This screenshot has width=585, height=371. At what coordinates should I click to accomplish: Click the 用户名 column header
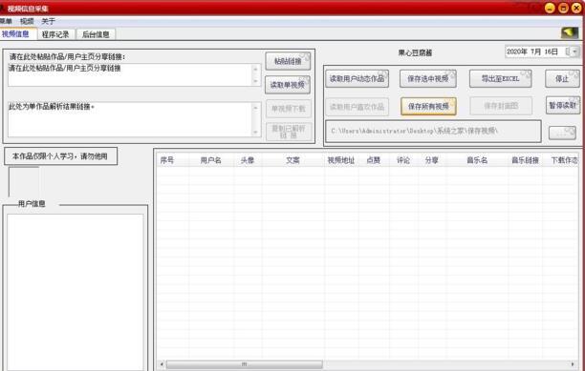[211, 160]
